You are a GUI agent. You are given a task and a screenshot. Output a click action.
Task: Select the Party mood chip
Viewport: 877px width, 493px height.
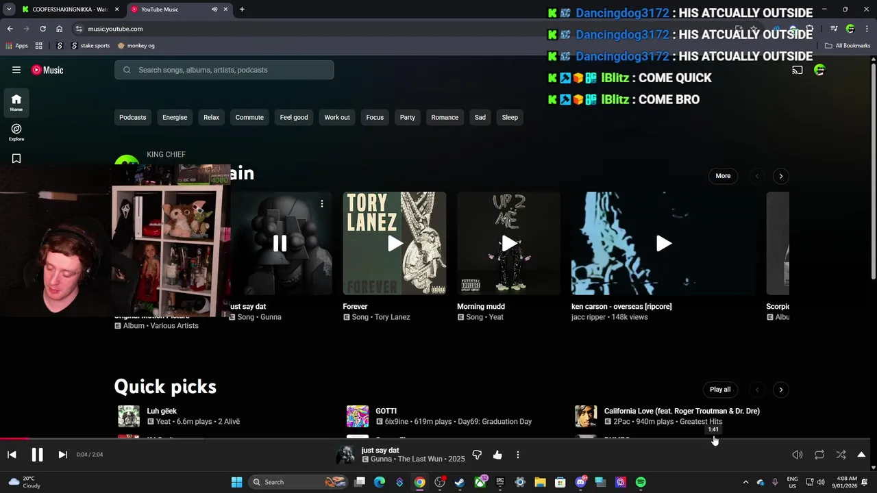[x=408, y=117]
